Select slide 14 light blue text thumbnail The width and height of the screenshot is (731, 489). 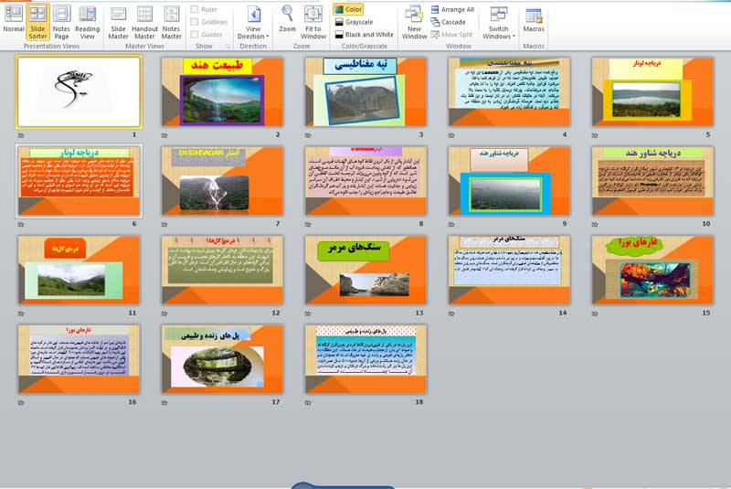coord(509,270)
